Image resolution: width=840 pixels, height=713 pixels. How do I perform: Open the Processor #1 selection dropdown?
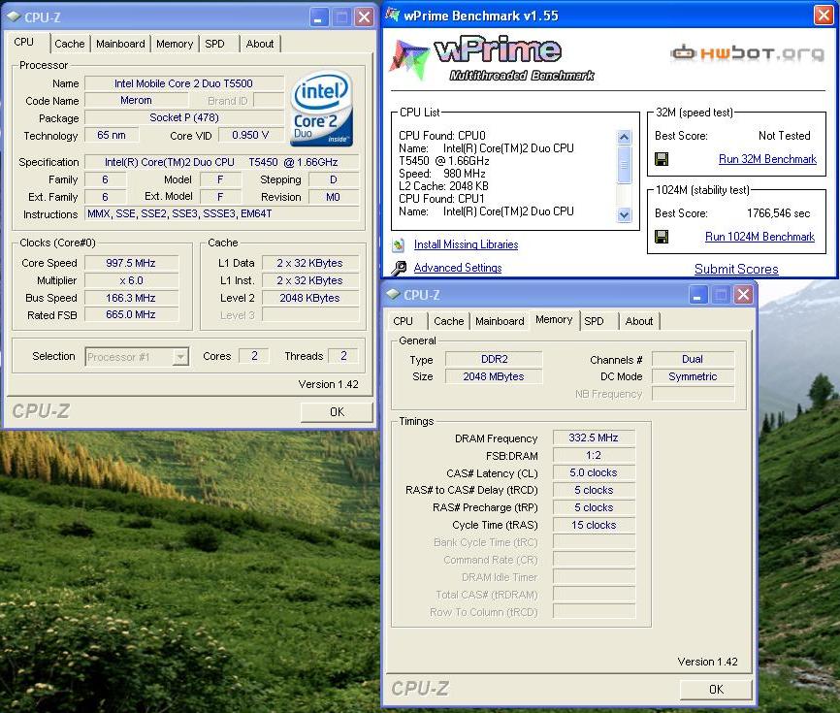(x=181, y=357)
